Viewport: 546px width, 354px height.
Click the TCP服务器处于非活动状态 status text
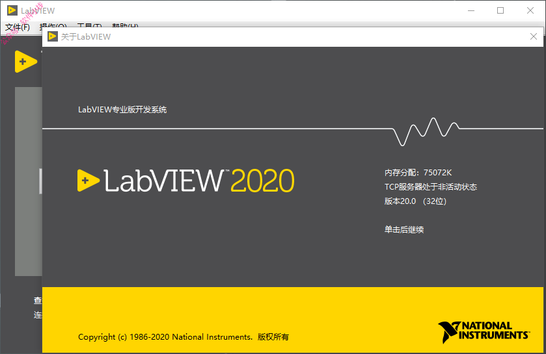click(430, 187)
